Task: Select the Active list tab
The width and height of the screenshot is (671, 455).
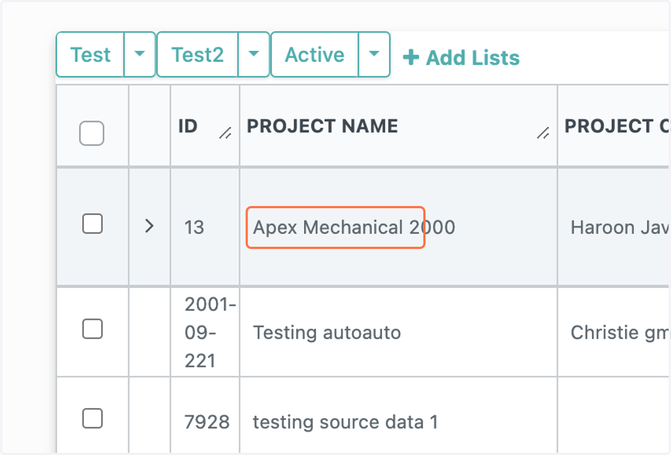Action: tap(315, 55)
